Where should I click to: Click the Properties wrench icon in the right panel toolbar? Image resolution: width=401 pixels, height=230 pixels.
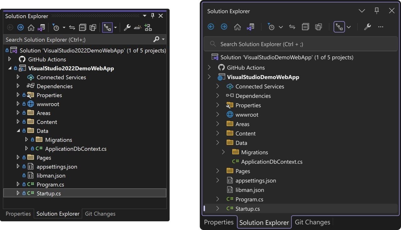coord(367,27)
